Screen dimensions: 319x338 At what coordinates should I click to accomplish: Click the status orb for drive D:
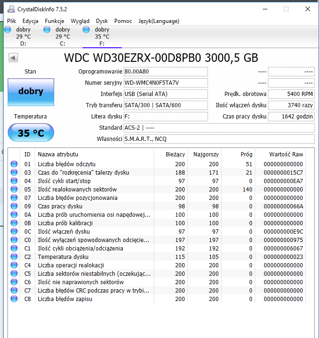7,29
